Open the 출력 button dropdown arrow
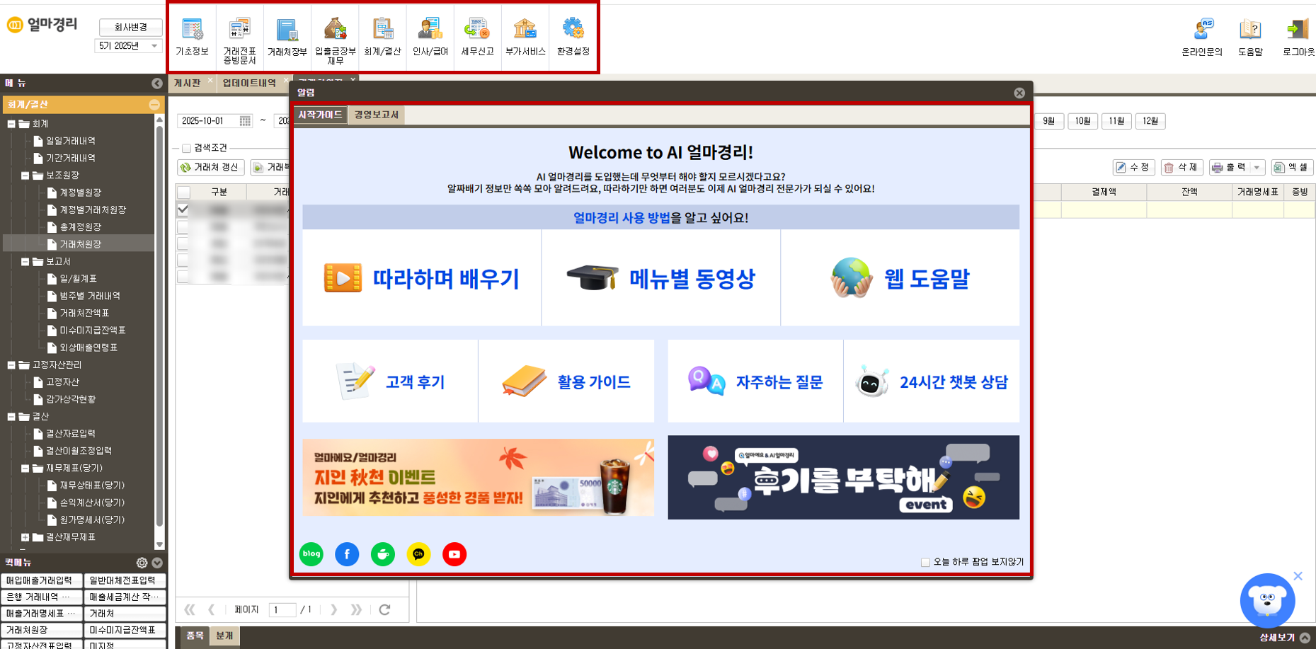Viewport: 1316px width, 649px height. (x=1257, y=167)
